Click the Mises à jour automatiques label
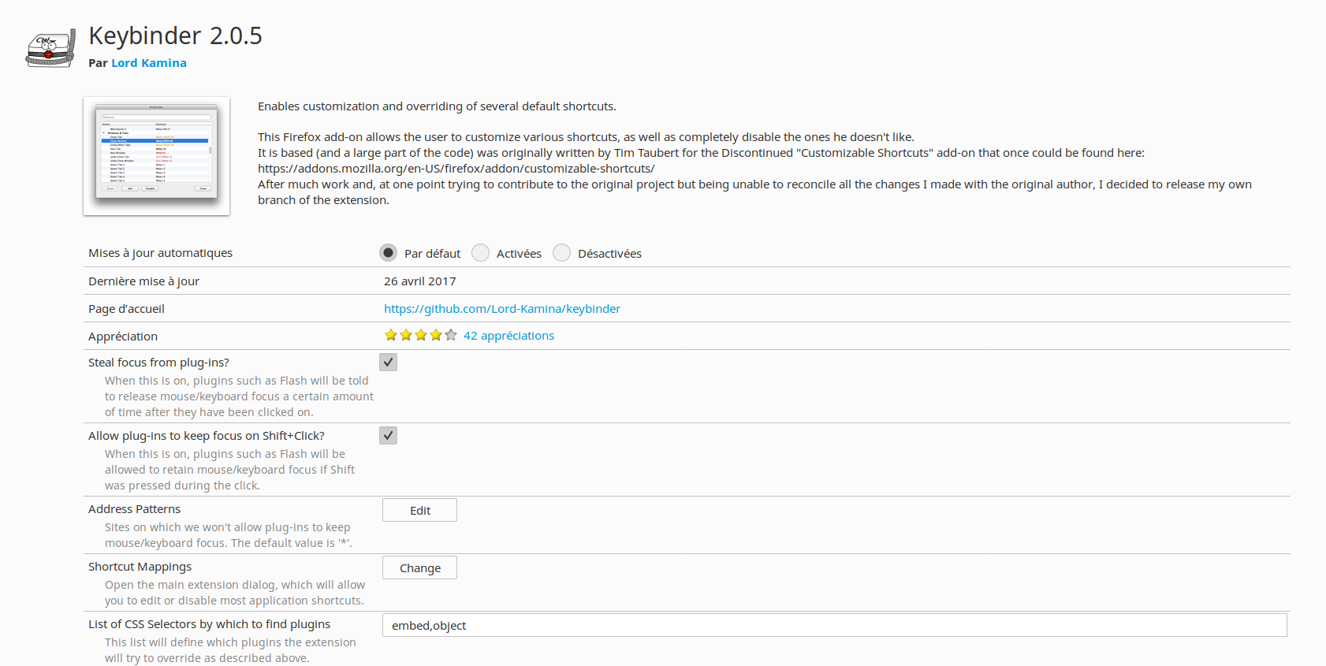Viewport: 1326px width, 666px height. click(x=161, y=253)
